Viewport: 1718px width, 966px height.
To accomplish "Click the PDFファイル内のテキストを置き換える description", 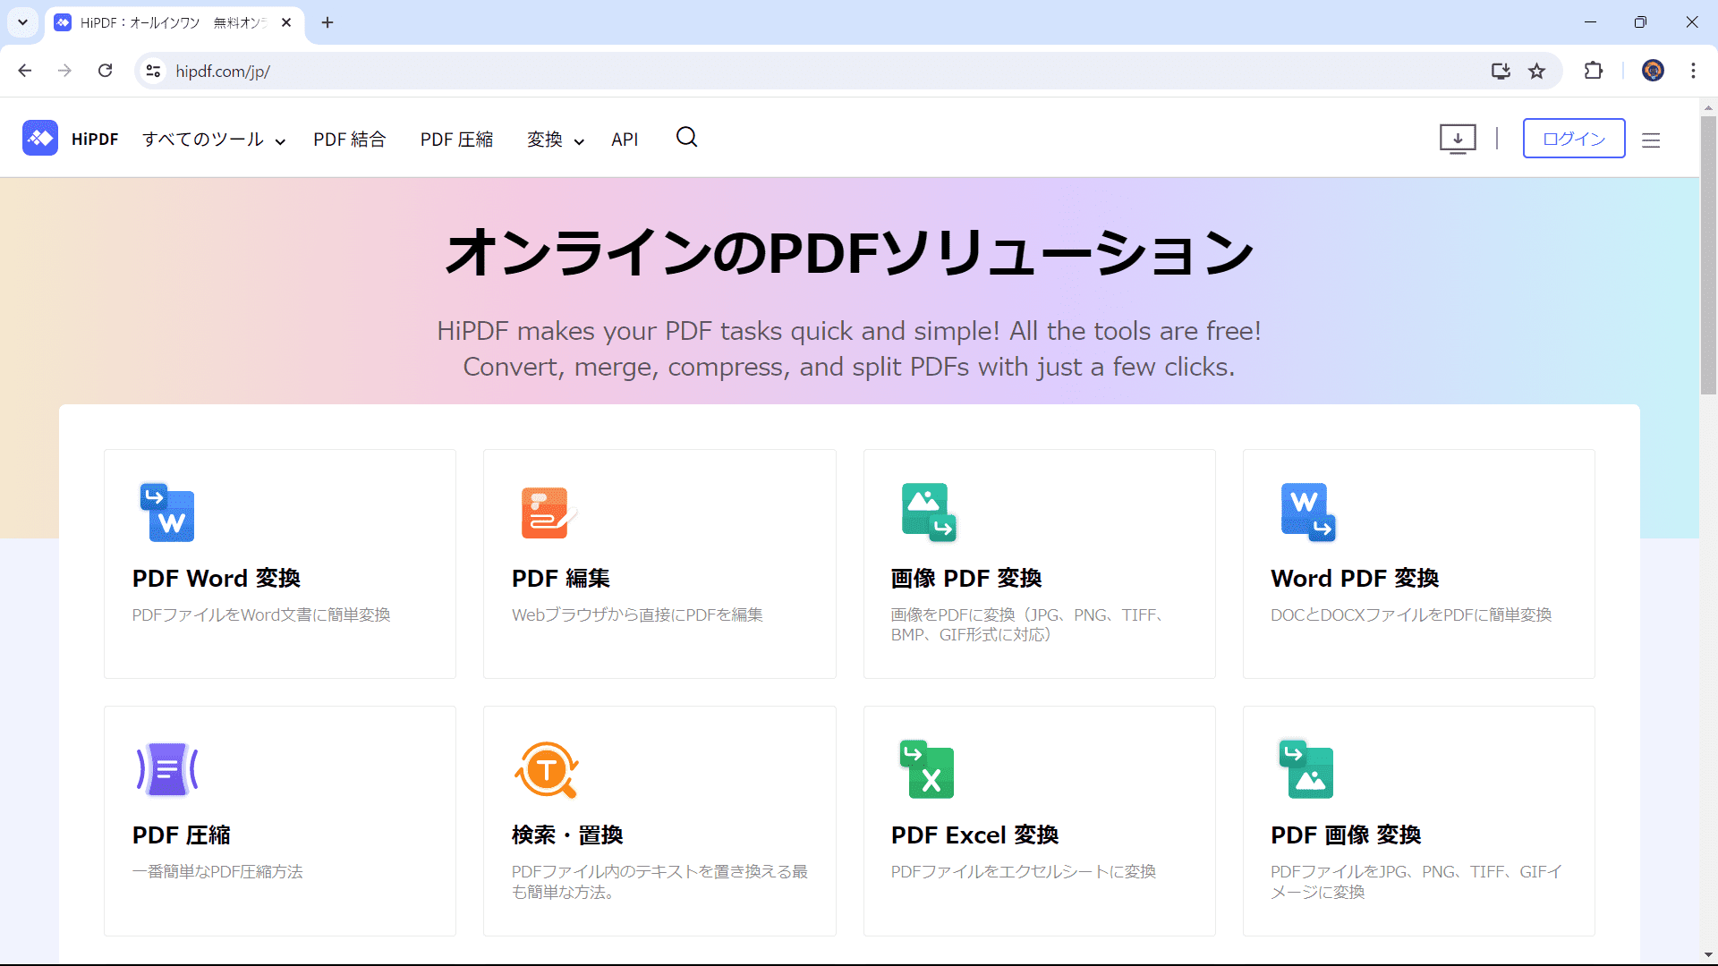I will point(659,882).
